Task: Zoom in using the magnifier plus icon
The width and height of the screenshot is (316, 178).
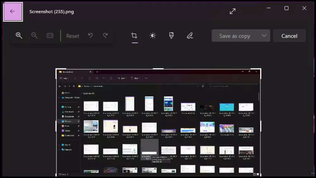Action: coord(19,36)
